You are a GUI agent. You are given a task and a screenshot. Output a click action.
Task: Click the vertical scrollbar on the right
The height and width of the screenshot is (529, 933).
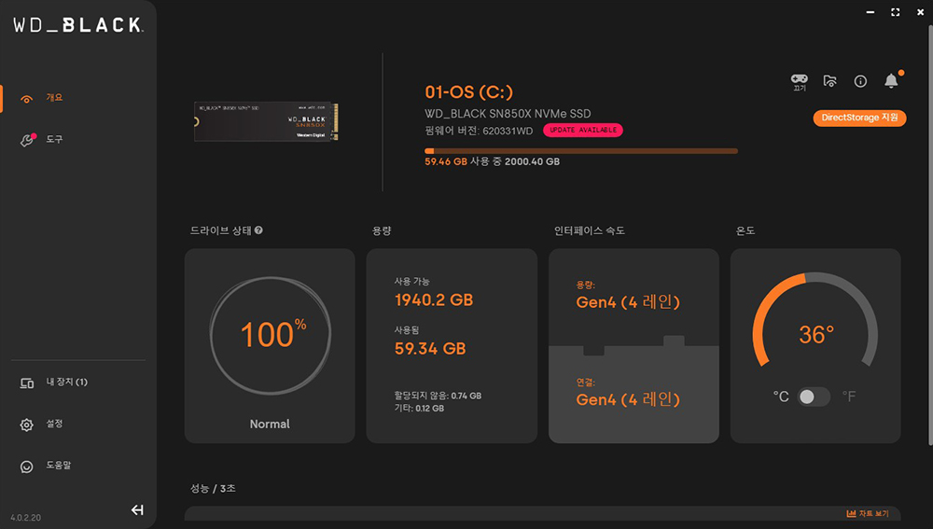pyautogui.click(x=930, y=235)
